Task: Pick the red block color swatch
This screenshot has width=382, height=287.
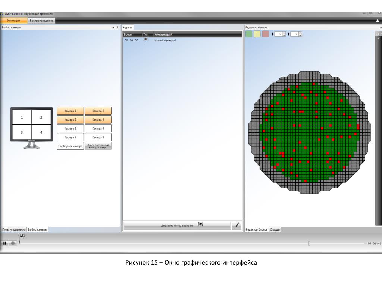Action: coord(265,34)
